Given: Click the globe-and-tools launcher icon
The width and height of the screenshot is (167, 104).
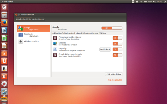Looking at the screenshot, I should (x=4, y=92).
